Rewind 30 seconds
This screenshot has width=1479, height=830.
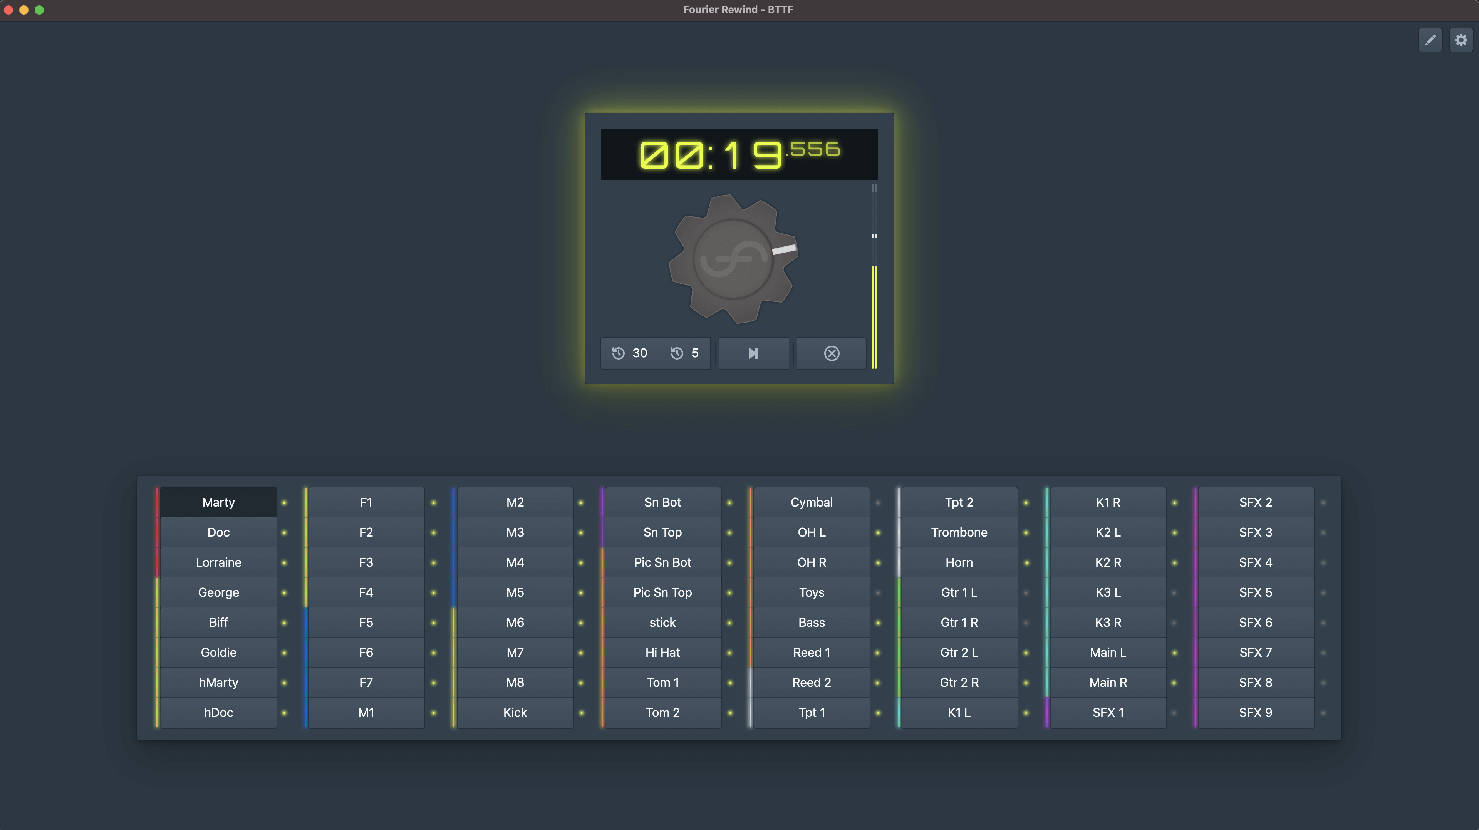point(630,353)
